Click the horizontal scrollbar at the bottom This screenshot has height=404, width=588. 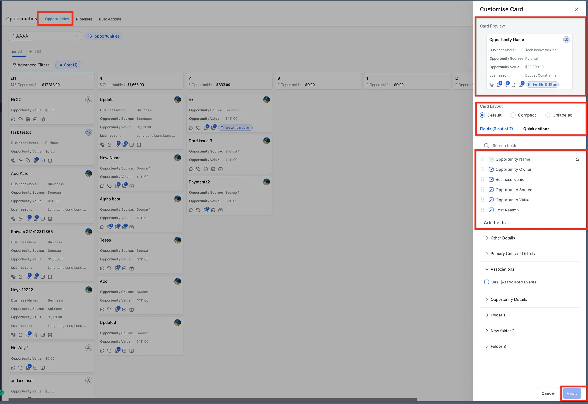point(212,399)
